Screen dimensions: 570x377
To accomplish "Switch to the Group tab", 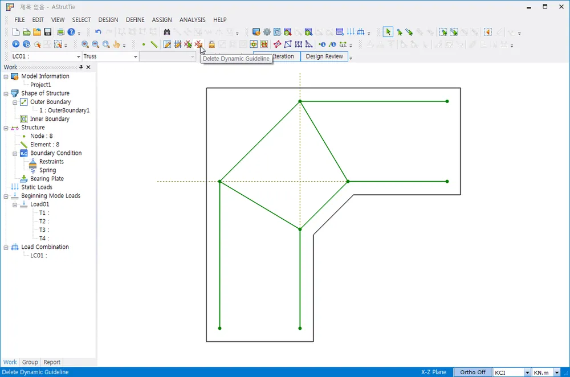I will click(30, 362).
